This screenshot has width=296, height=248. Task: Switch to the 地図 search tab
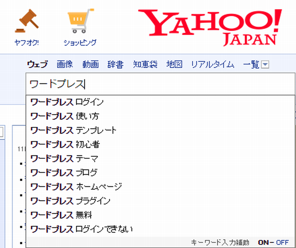(x=174, y=64)
